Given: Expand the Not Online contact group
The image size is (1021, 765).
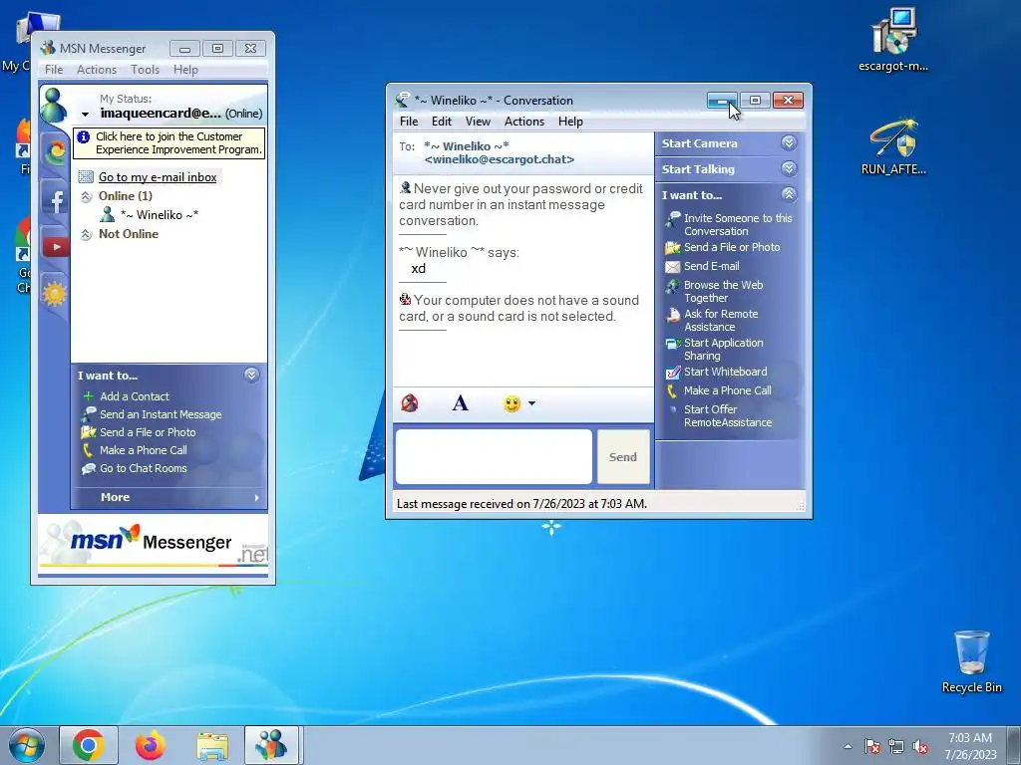Looking at the screenshot, I should click(x=86, y=234).
